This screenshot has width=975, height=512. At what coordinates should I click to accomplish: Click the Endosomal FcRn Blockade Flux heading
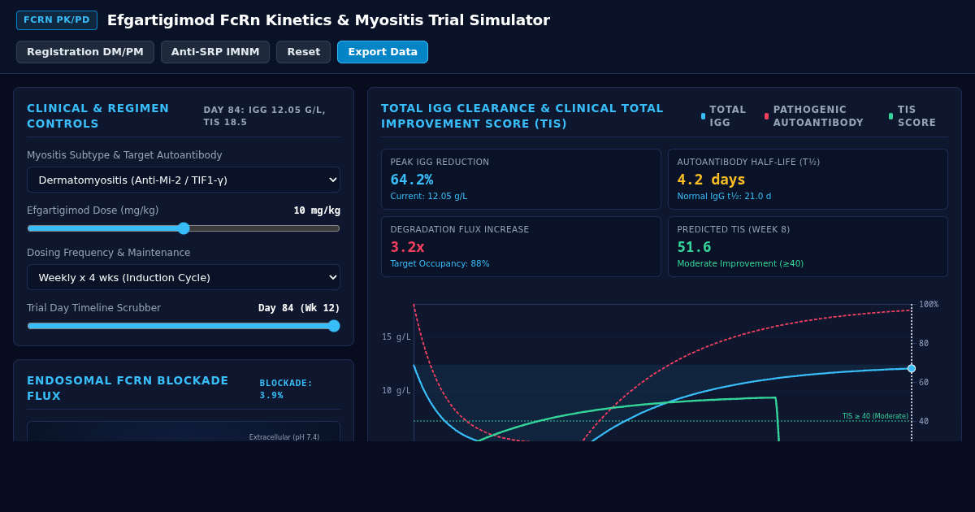(x=128, y=388)
